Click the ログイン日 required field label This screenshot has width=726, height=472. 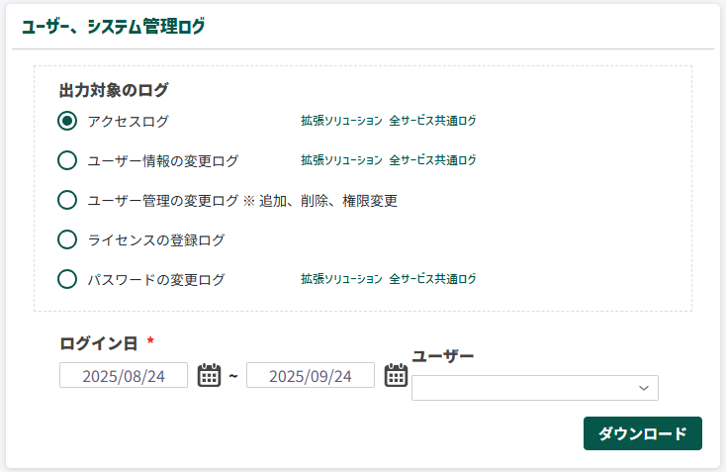pyautogui.click(x=99, y=343)
